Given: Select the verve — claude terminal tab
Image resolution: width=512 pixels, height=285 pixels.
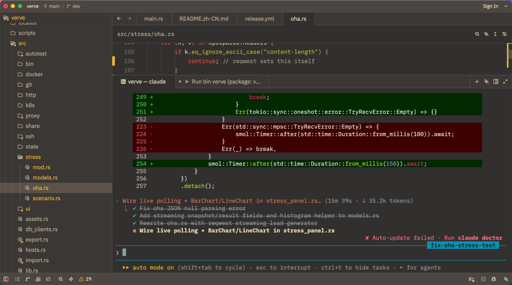Looking at the screenshot, I should (143, 81).
